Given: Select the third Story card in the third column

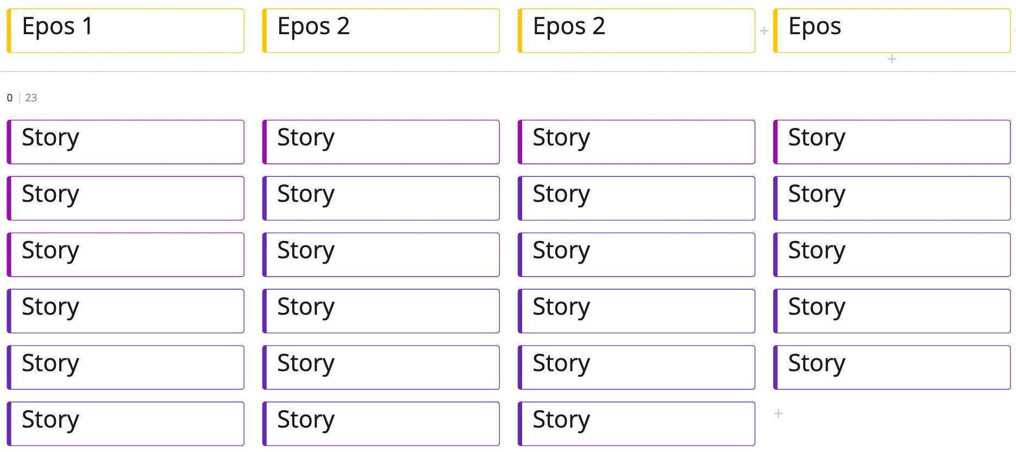Looking at the screenshot, I should pyautogui.click(x=636, y=254).
